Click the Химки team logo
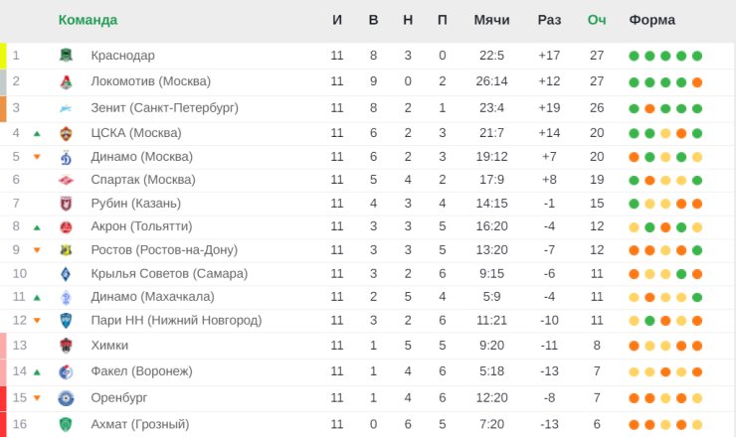 [x=67, y=346]
